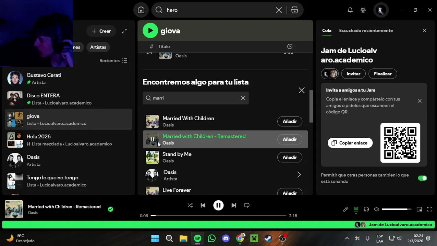
Task: Click Stand by Me album thumbnail
Action: pyautogui.click(x=152, y=158)
